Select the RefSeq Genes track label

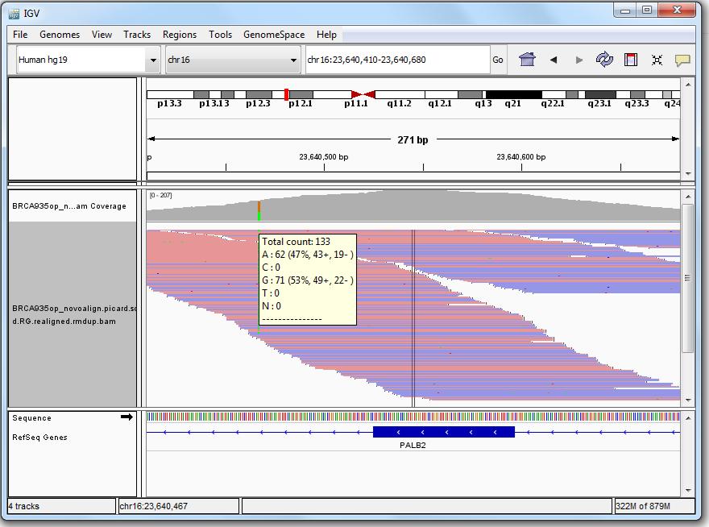pyautogui.click(x=39, y=438)
